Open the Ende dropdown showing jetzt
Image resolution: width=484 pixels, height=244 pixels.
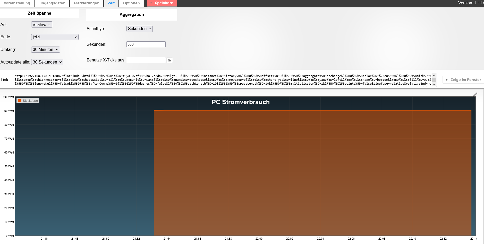point(55,37)
